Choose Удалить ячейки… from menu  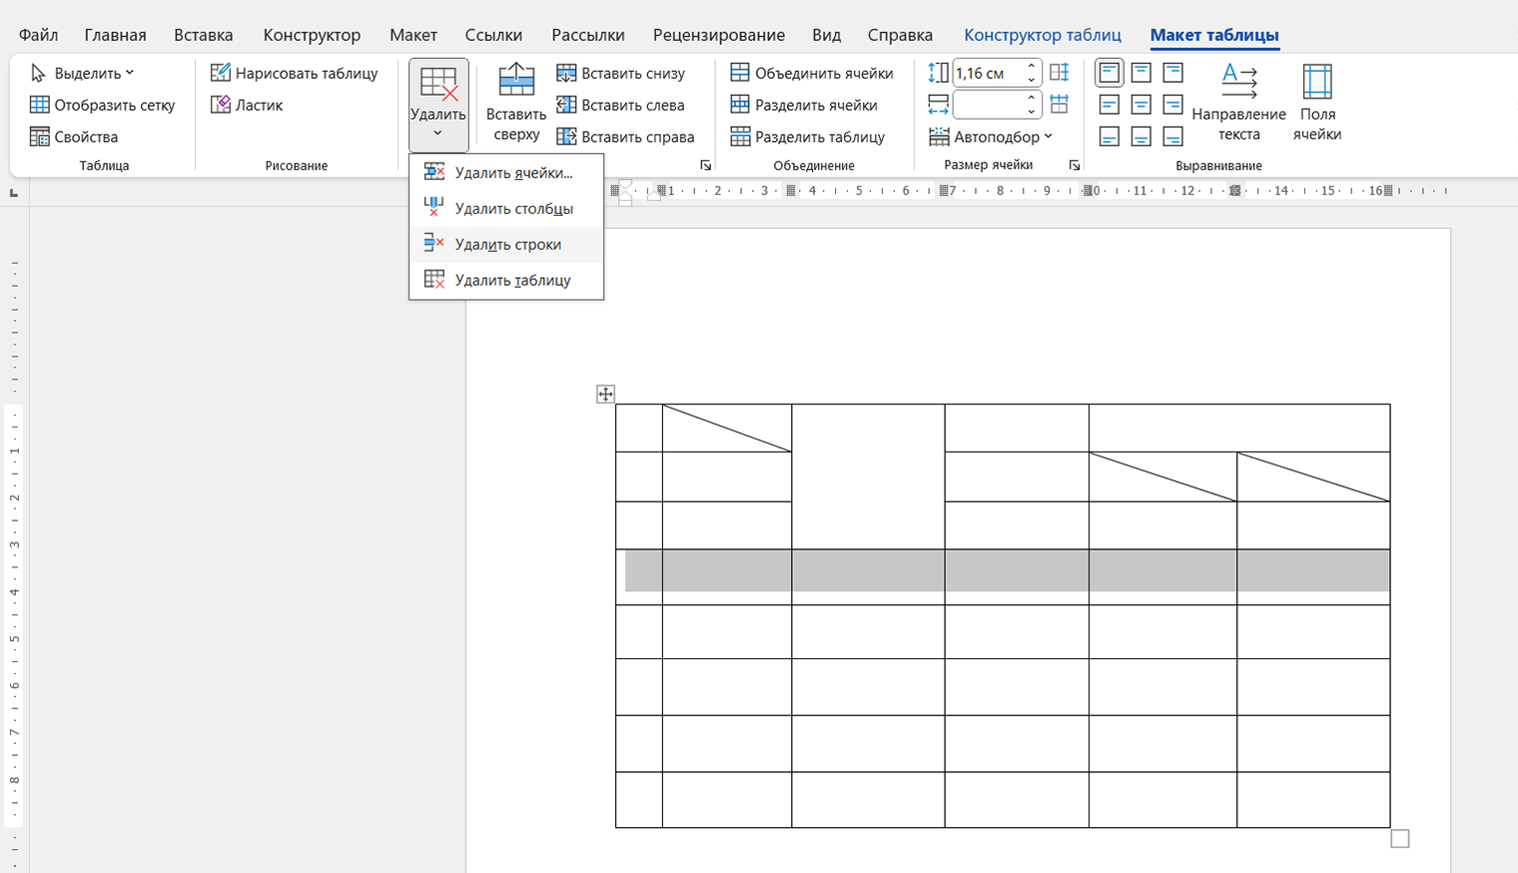506,173
